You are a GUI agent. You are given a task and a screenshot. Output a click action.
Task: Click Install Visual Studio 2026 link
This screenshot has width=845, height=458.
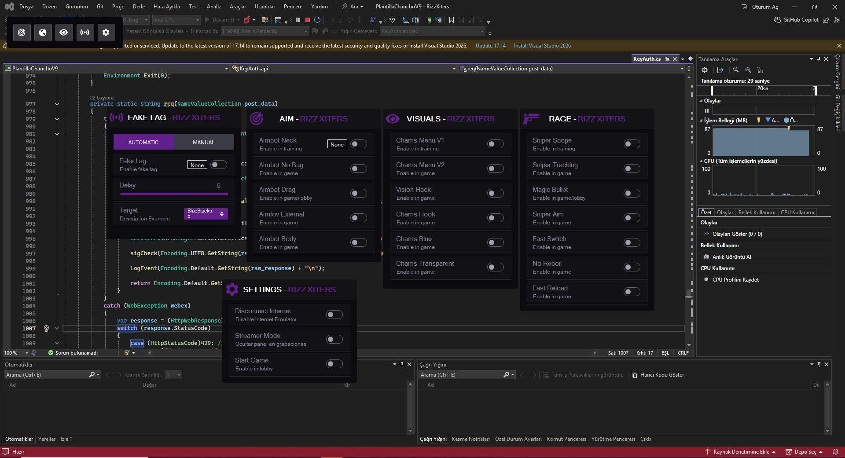tap(542, 46)
